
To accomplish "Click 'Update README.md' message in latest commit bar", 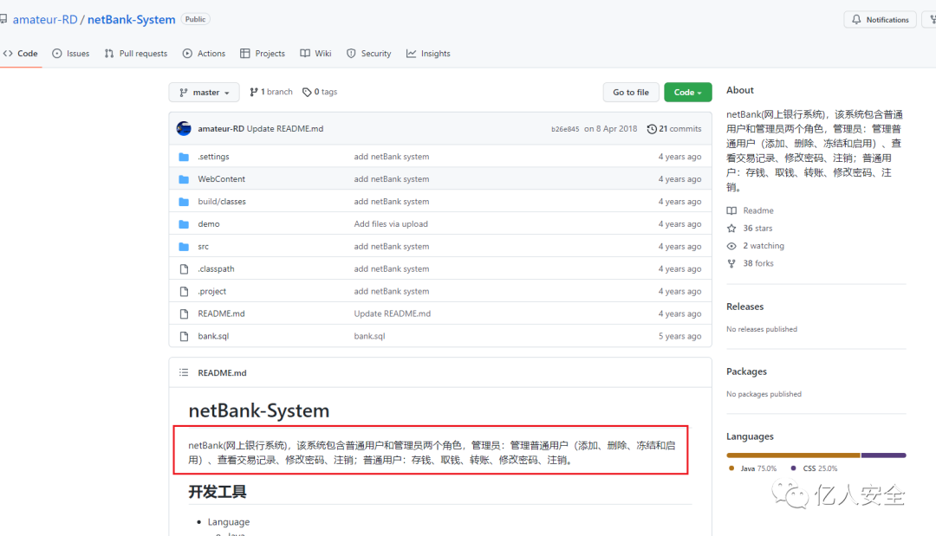I will [285, 129].
